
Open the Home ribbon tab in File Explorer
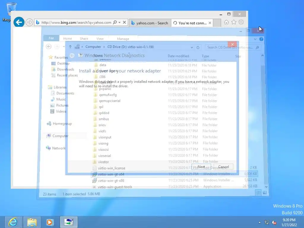tap(67, 39)
